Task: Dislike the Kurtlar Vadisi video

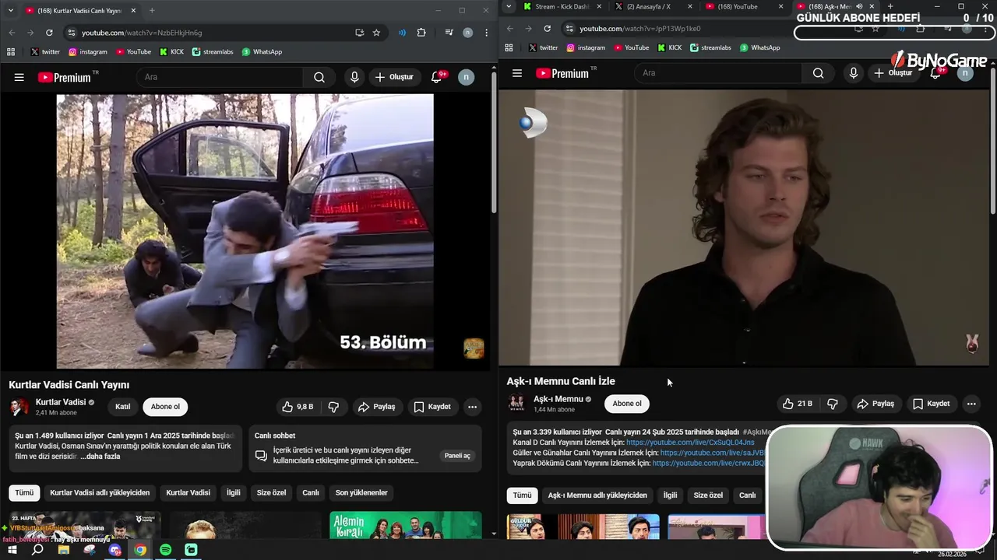Action: coord(333,407)
